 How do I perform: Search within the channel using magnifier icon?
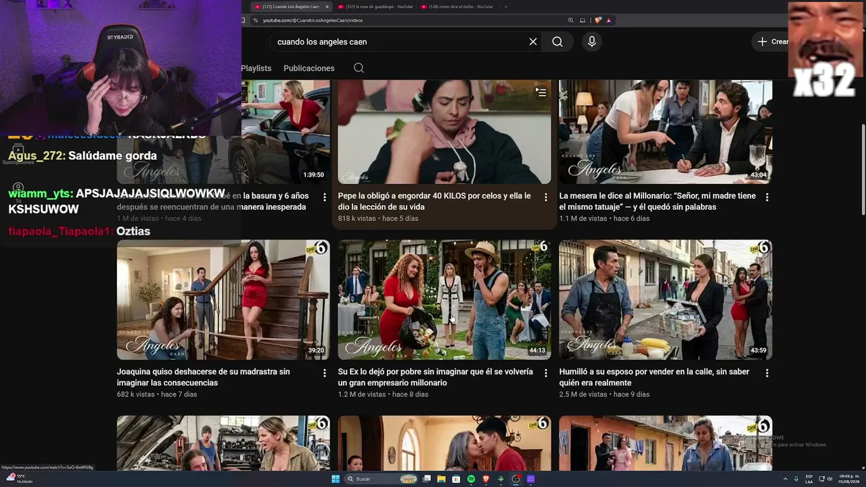pos(359,68)
